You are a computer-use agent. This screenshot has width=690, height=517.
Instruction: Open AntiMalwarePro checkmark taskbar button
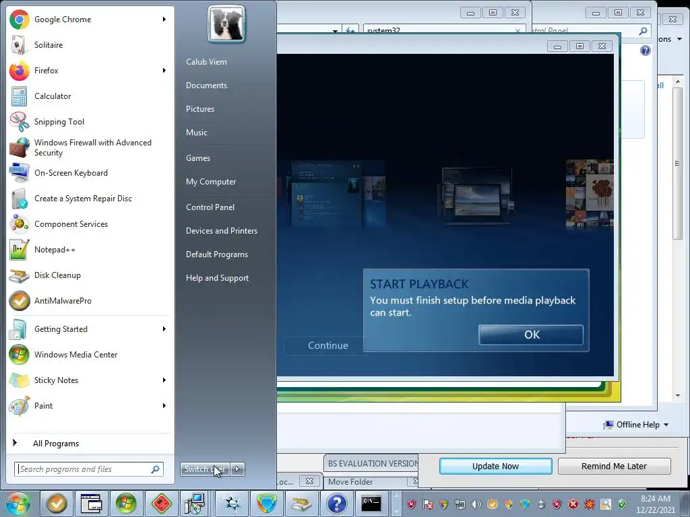[x=57, y=504]
